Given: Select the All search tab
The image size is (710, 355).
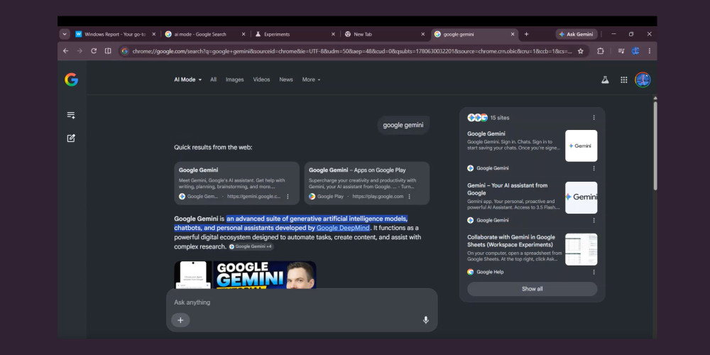Looking at the screenshot, I should (x=213, y=80).
